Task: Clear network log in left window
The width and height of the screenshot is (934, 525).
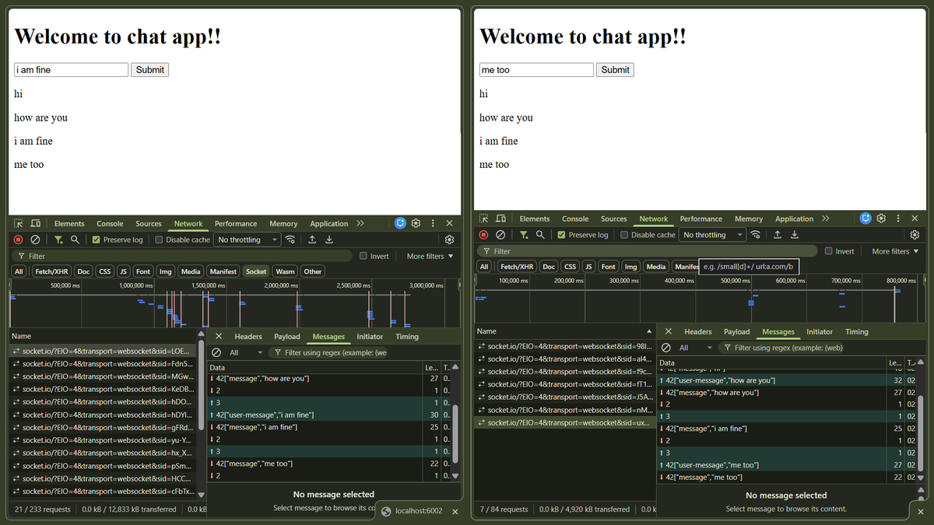Action: click(35, 240)
